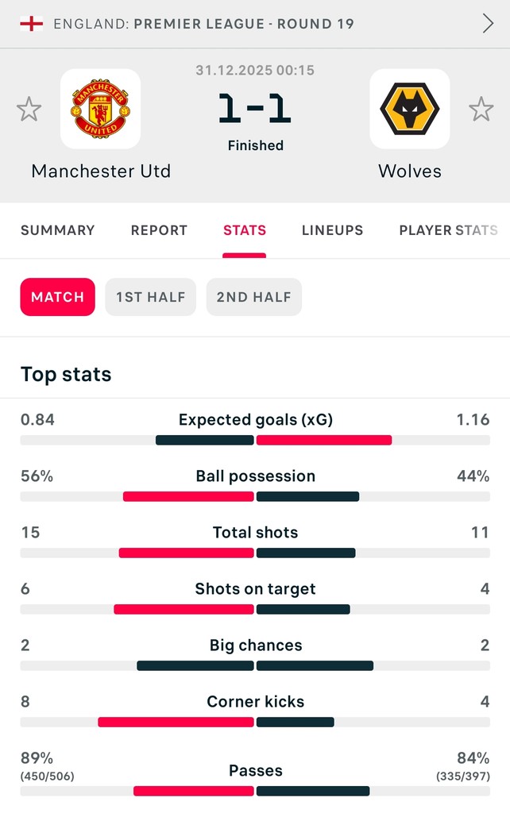Tap the Manchester United crest logo
510x813 pixels.
pyautogui.click(x=100, y=109)
